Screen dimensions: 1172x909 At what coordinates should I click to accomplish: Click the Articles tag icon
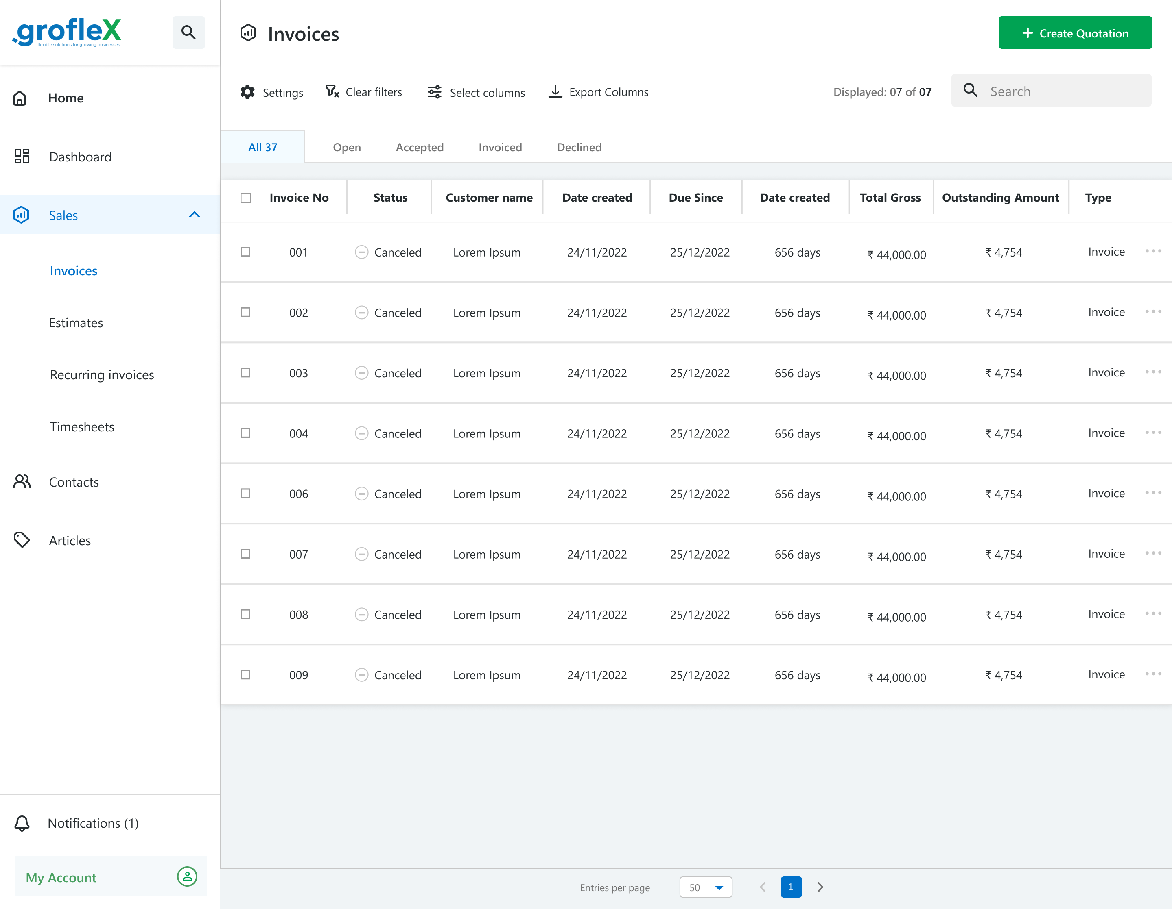click(x=22, y=540)
